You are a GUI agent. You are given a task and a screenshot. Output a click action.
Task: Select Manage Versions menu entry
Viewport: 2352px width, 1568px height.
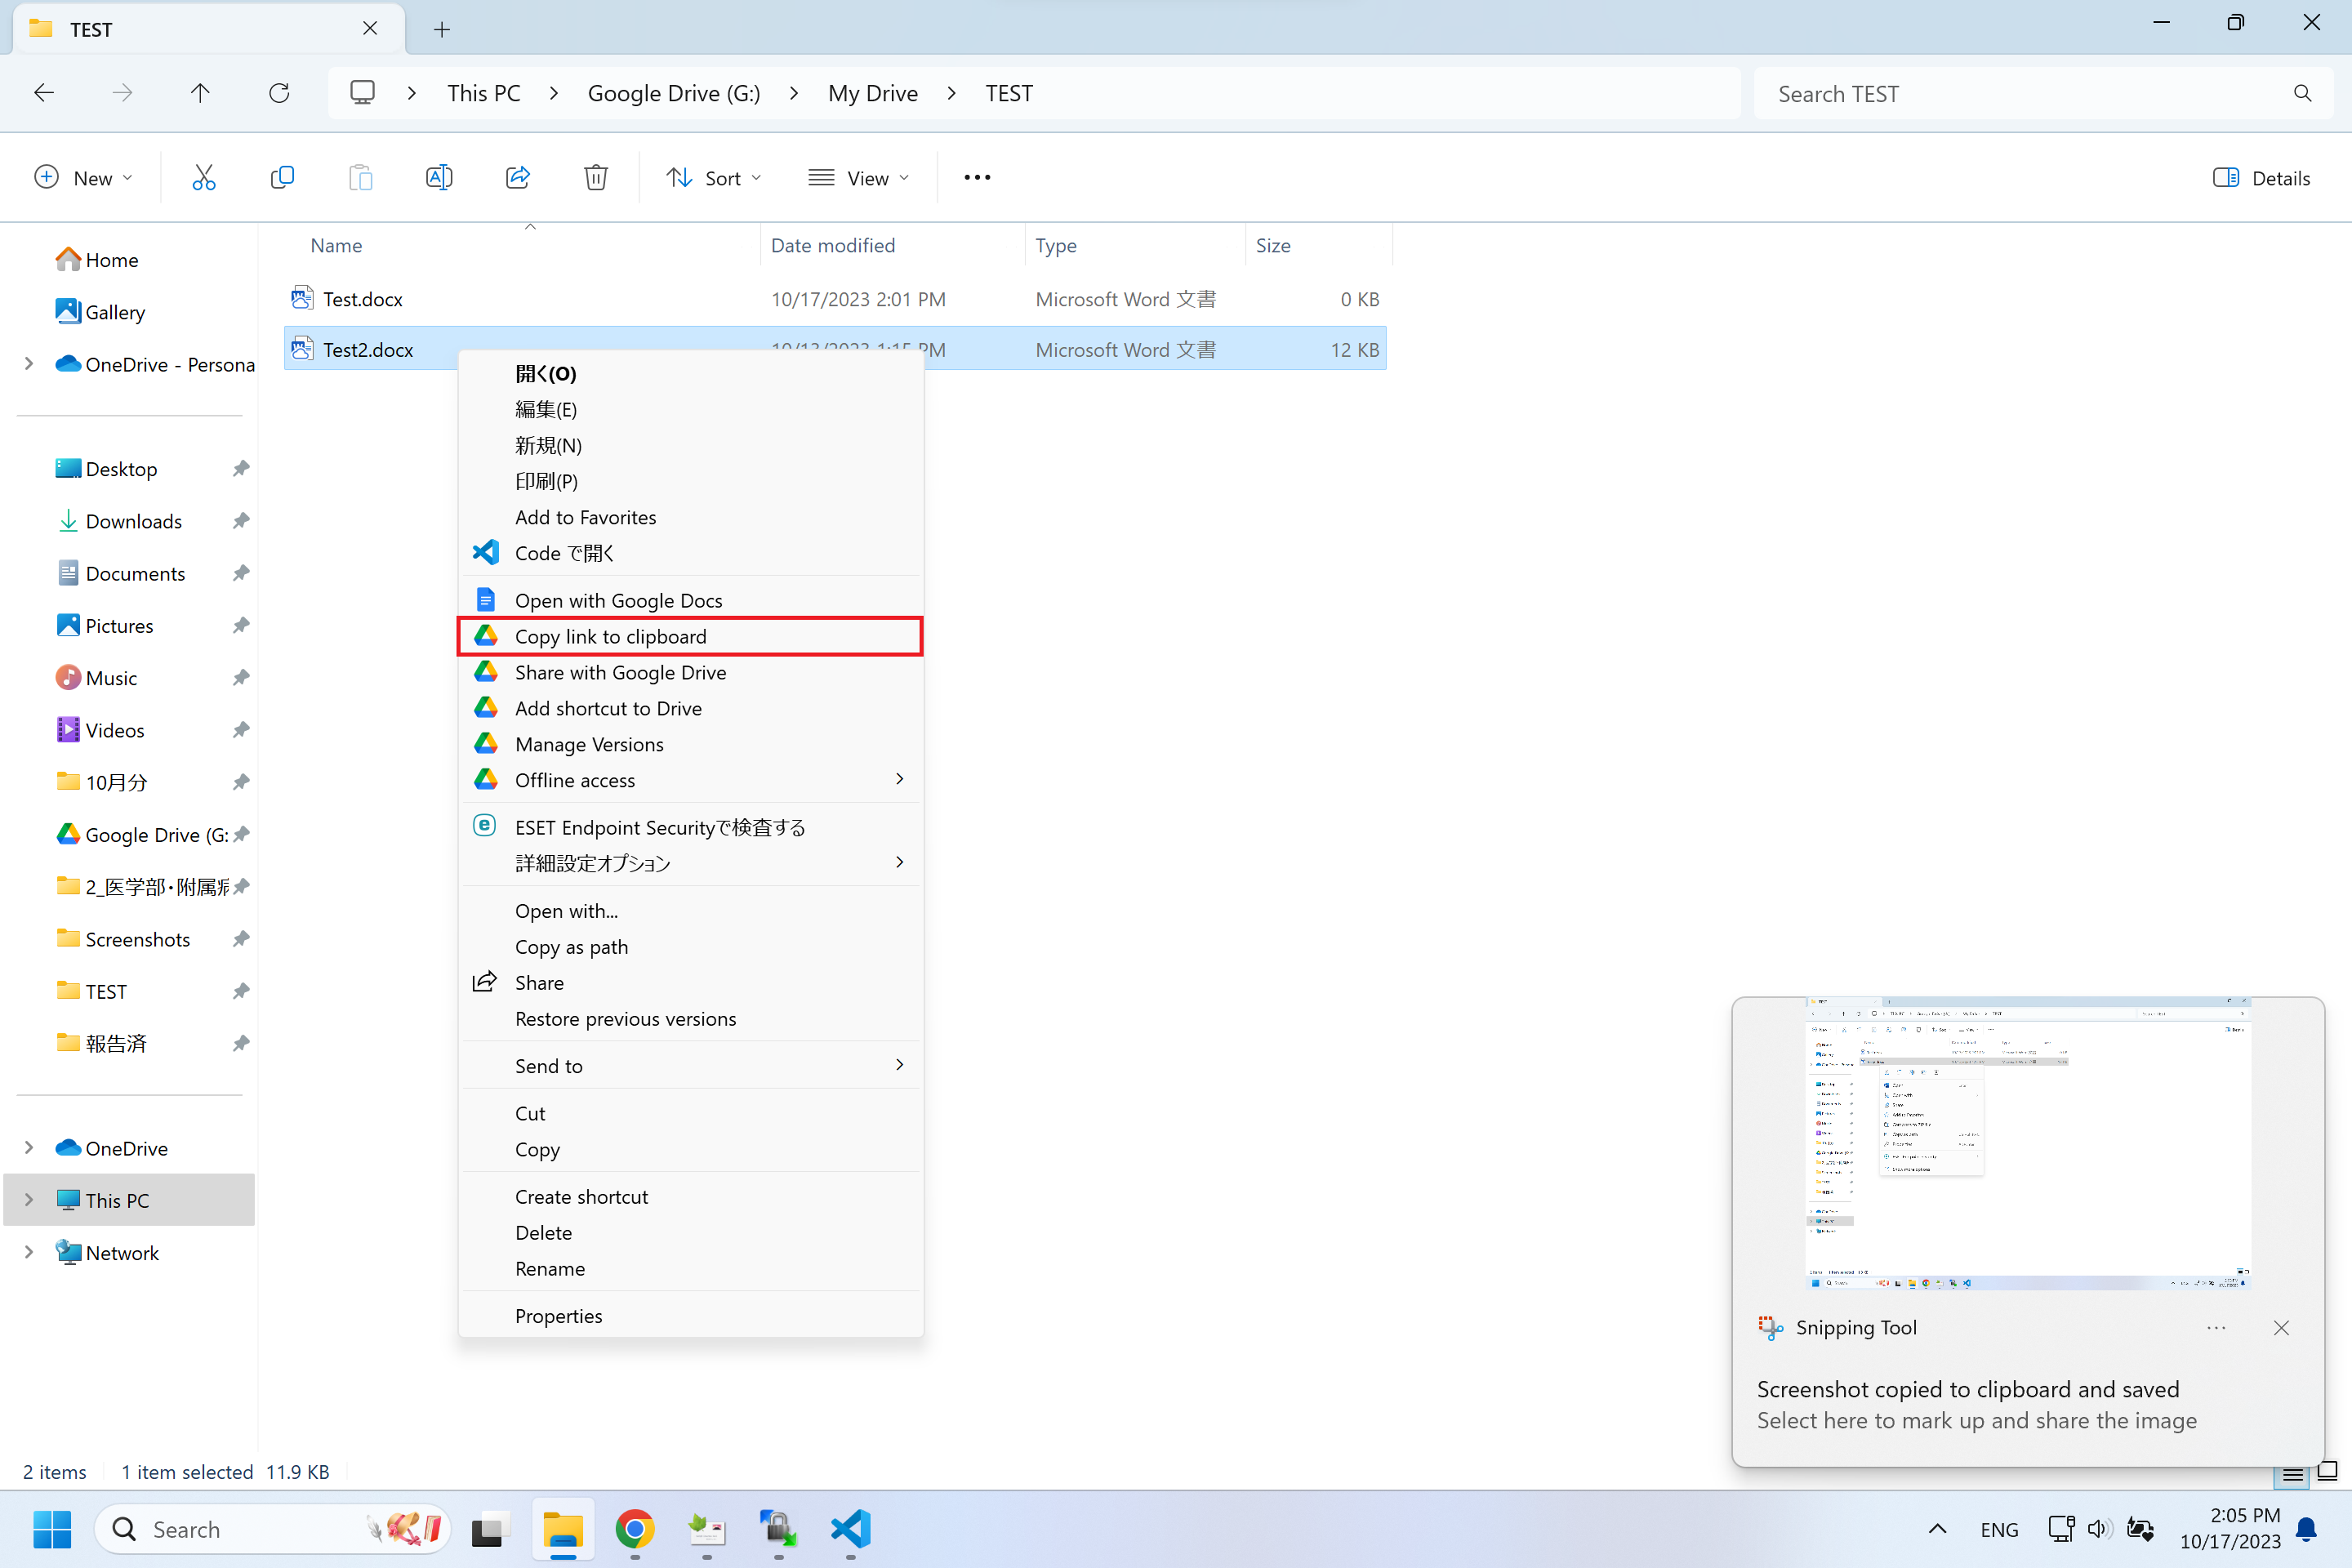coord(690,744)
